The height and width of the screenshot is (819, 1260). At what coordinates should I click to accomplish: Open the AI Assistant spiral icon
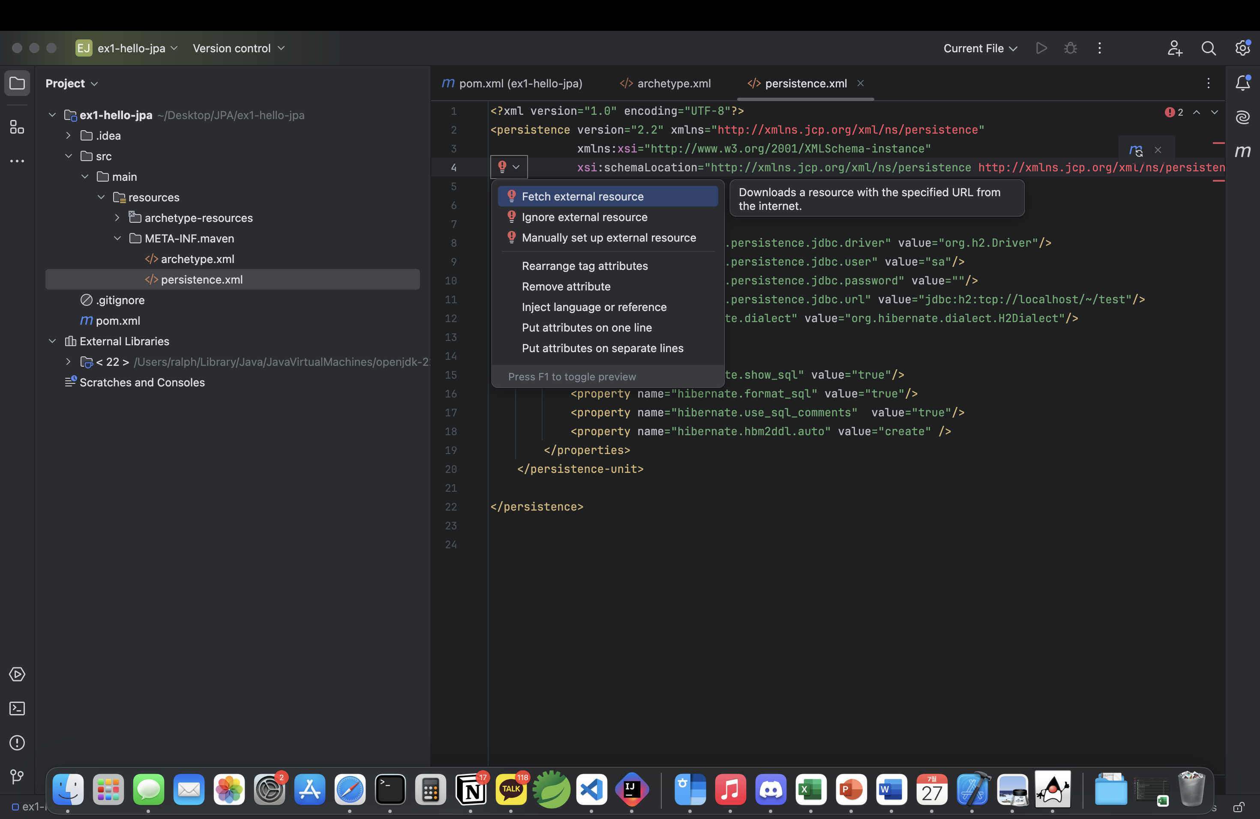pos(1242,117)
